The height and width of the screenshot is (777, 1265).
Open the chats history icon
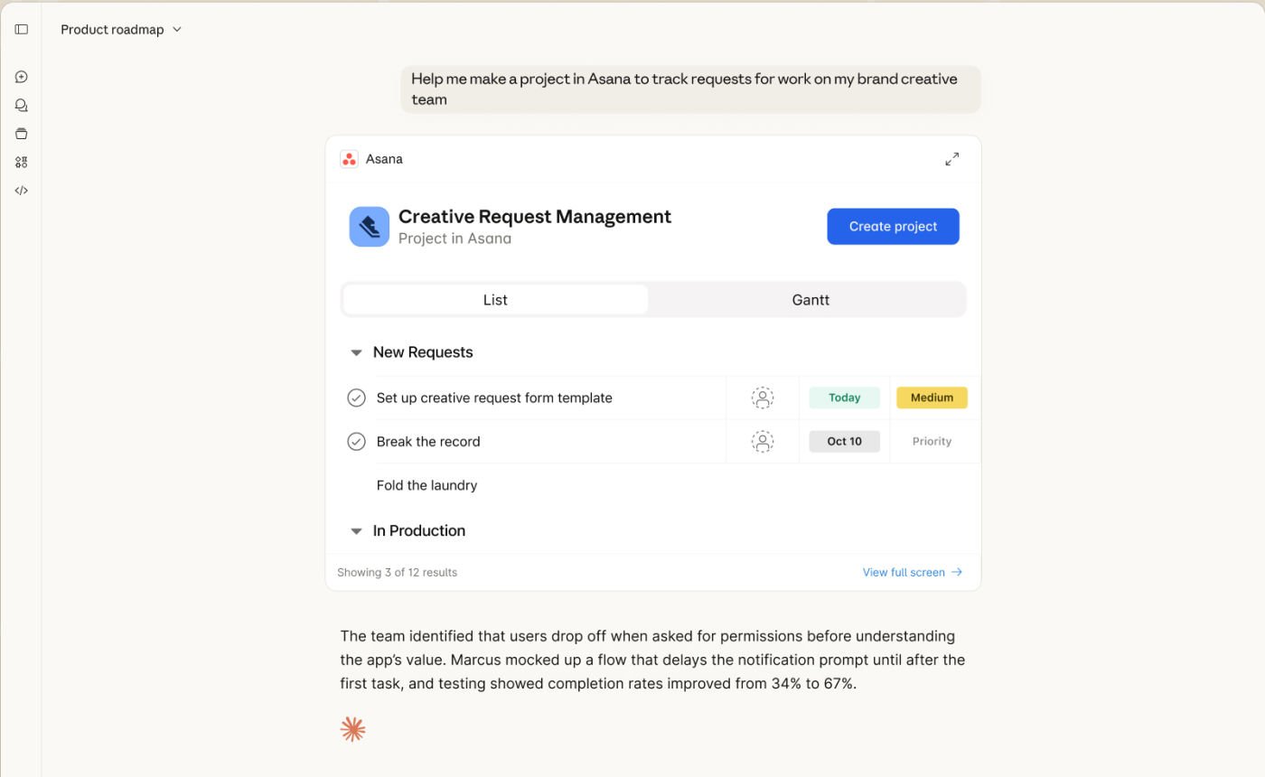pyautogui.click(x=22, y=105)
